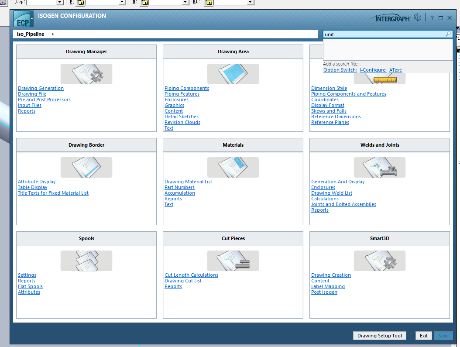Open Cut Length Calculations link
Image resolution: width=460 pixels, height=347 pixels.
(x=191, y=275)
